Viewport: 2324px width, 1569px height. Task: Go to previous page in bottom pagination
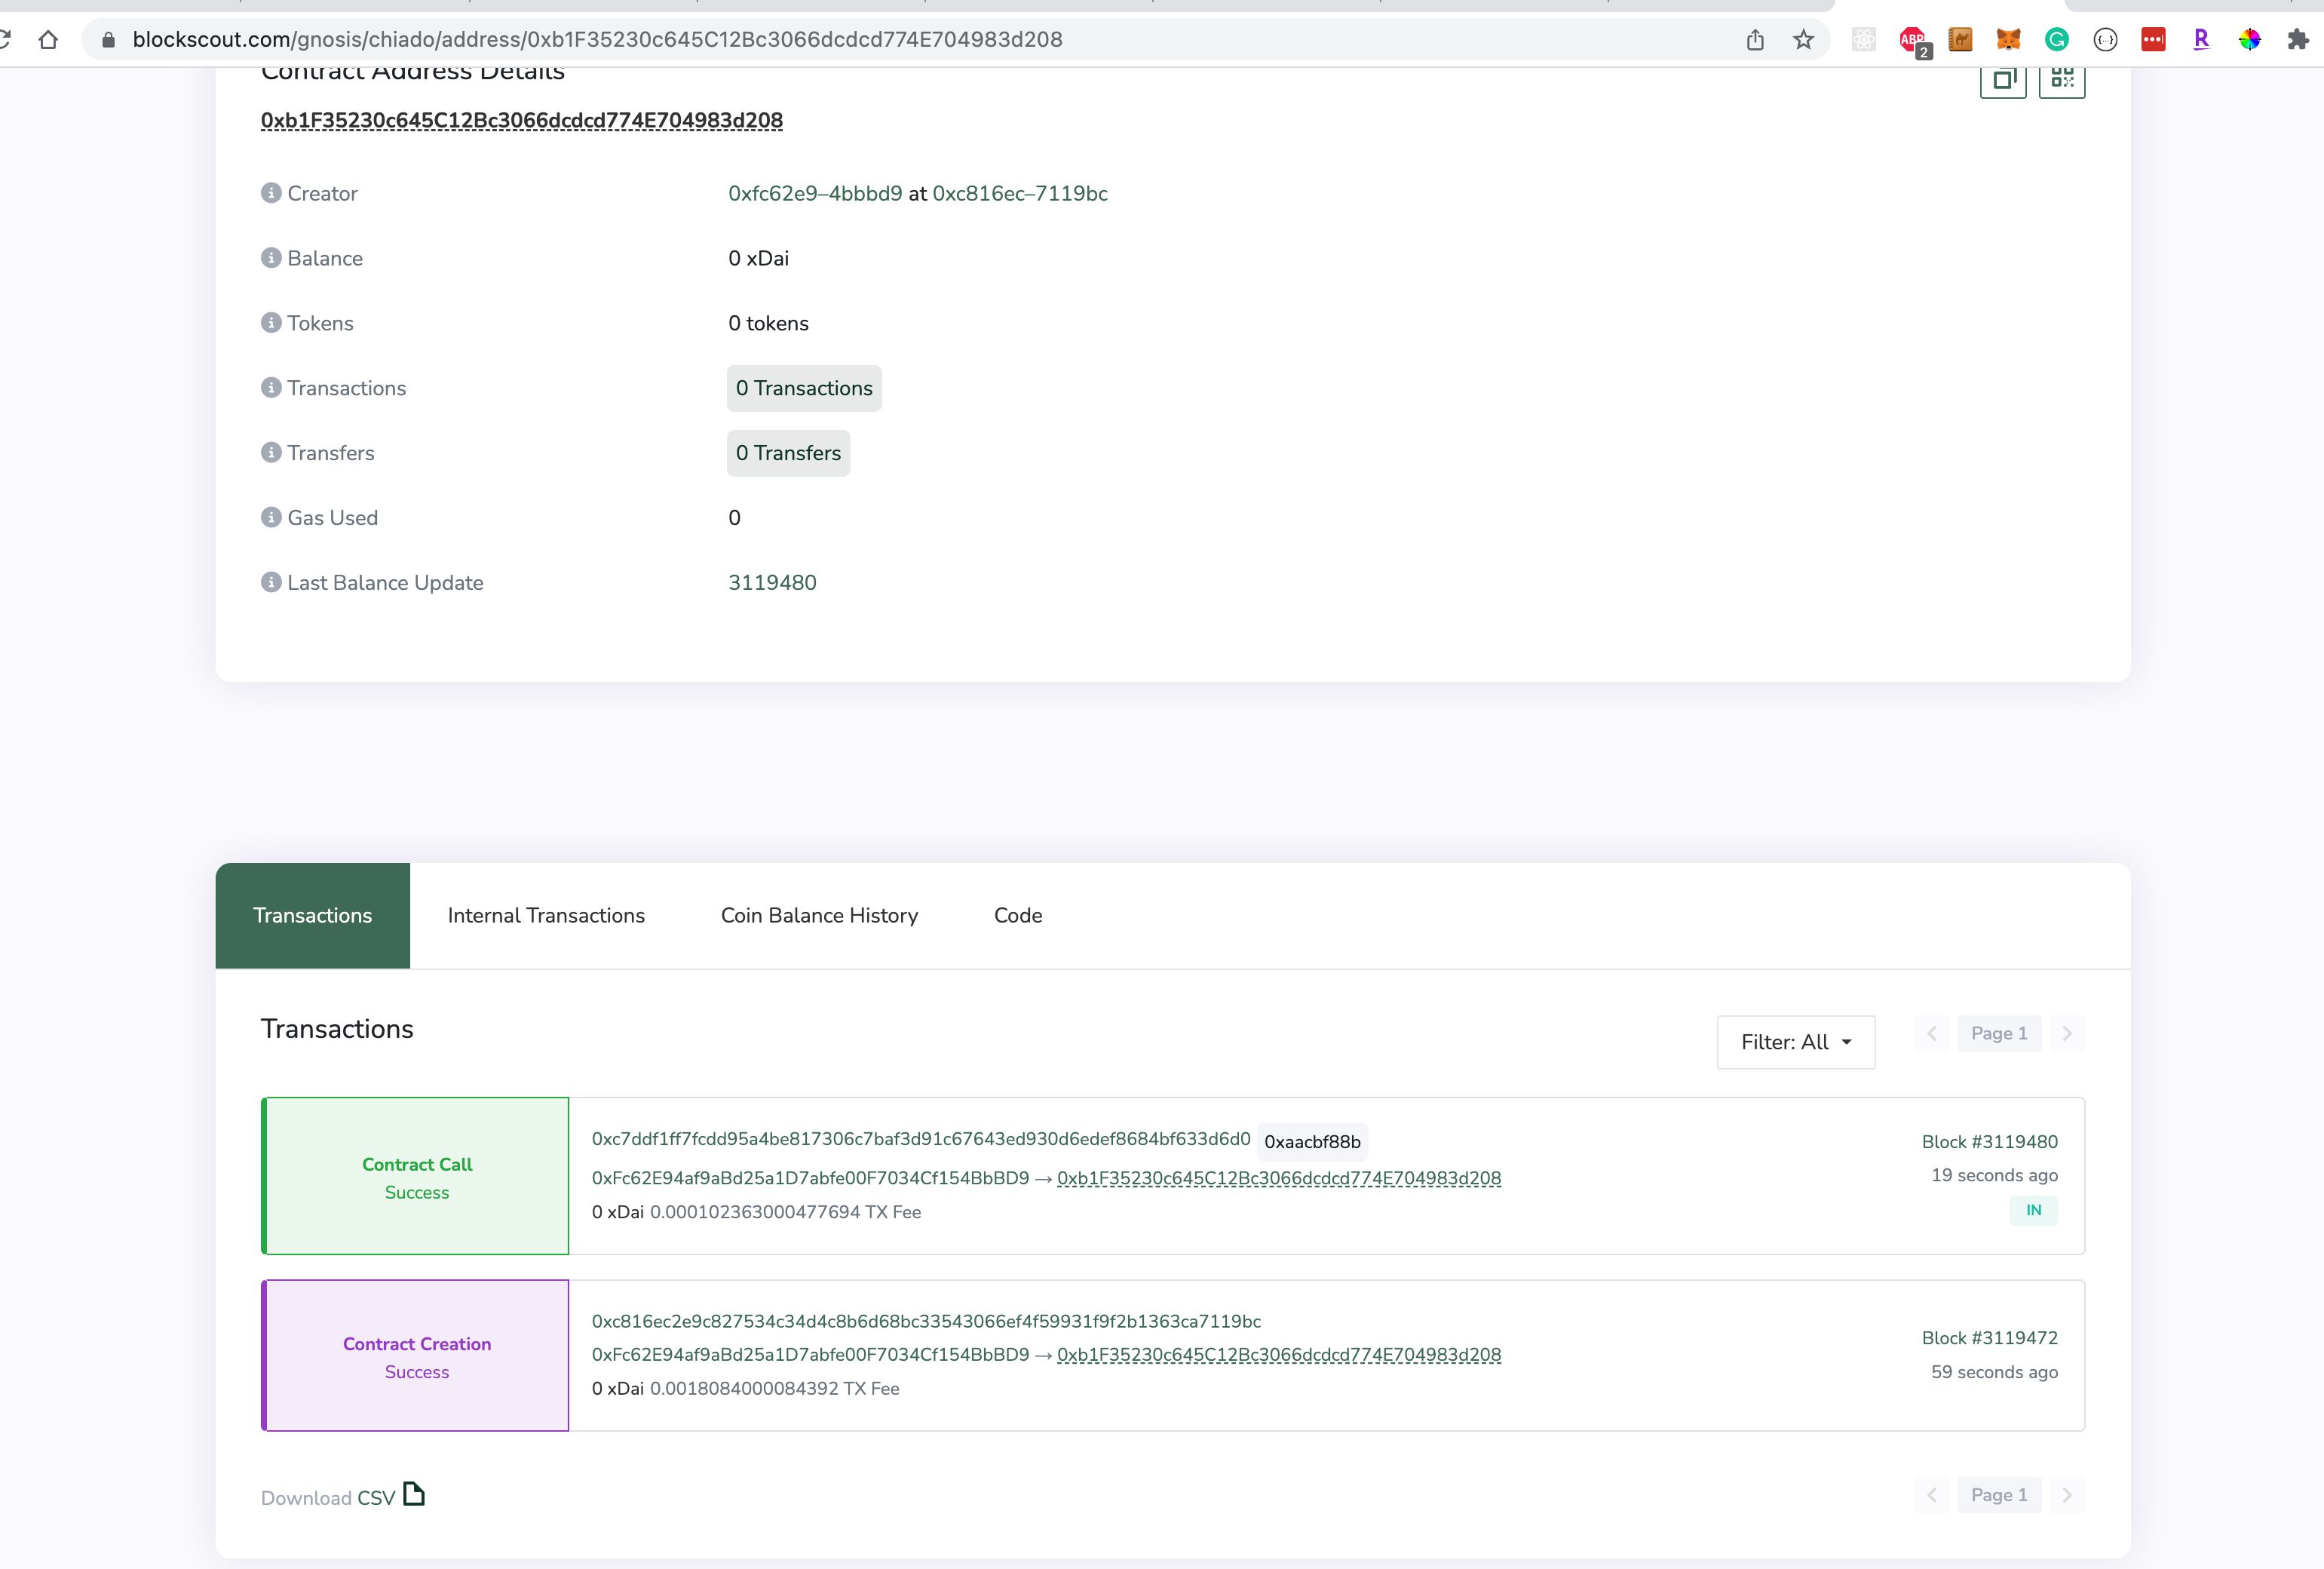[1932, 1495]
